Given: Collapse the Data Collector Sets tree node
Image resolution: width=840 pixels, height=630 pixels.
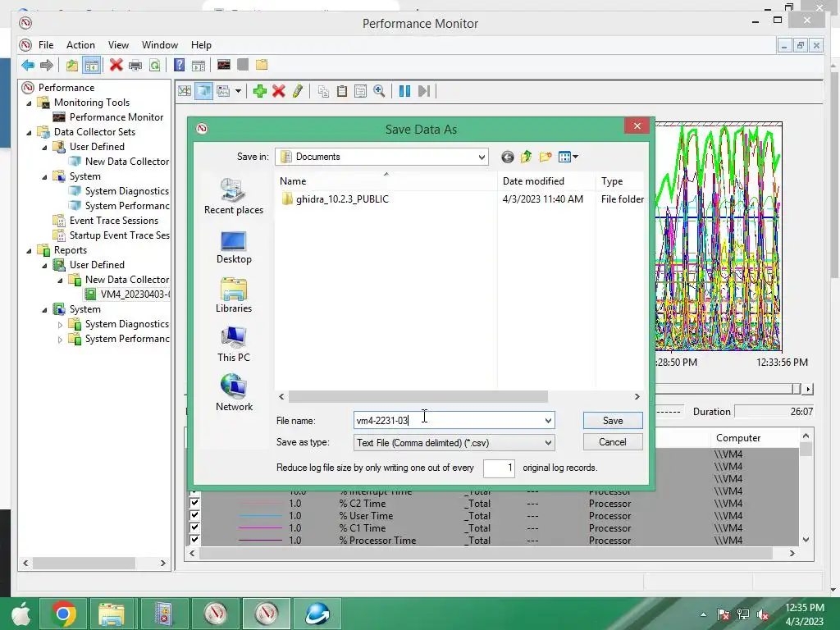Looking at the screenshot, I should pos(29,132).
